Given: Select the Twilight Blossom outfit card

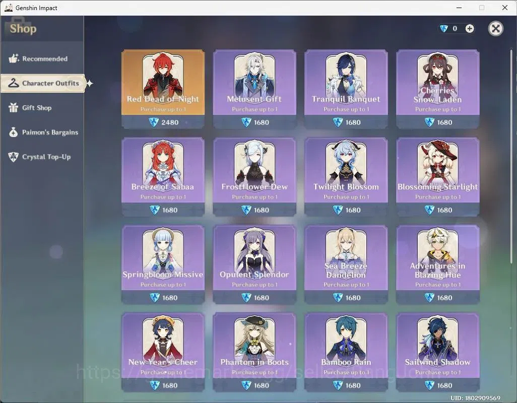Looking at the screenshot, I should click(x=346, y=177).
